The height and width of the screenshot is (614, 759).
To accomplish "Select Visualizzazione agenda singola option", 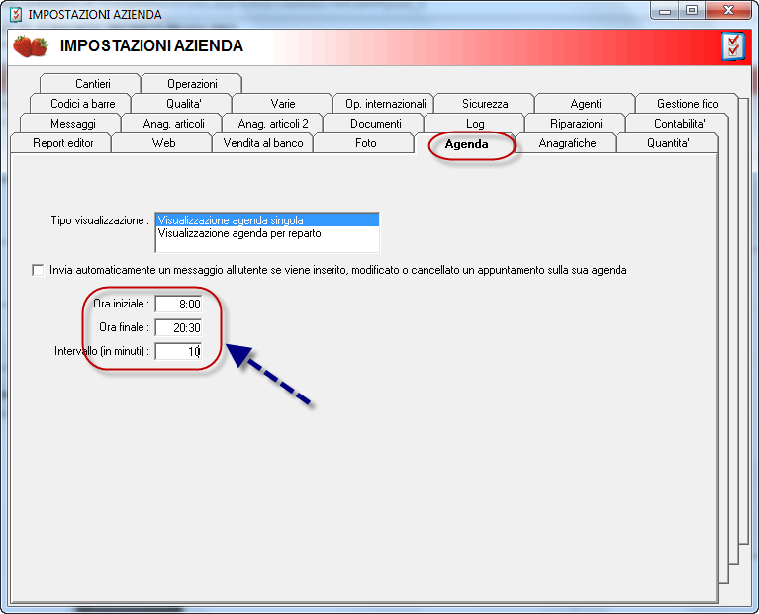I will coord(268,219).
